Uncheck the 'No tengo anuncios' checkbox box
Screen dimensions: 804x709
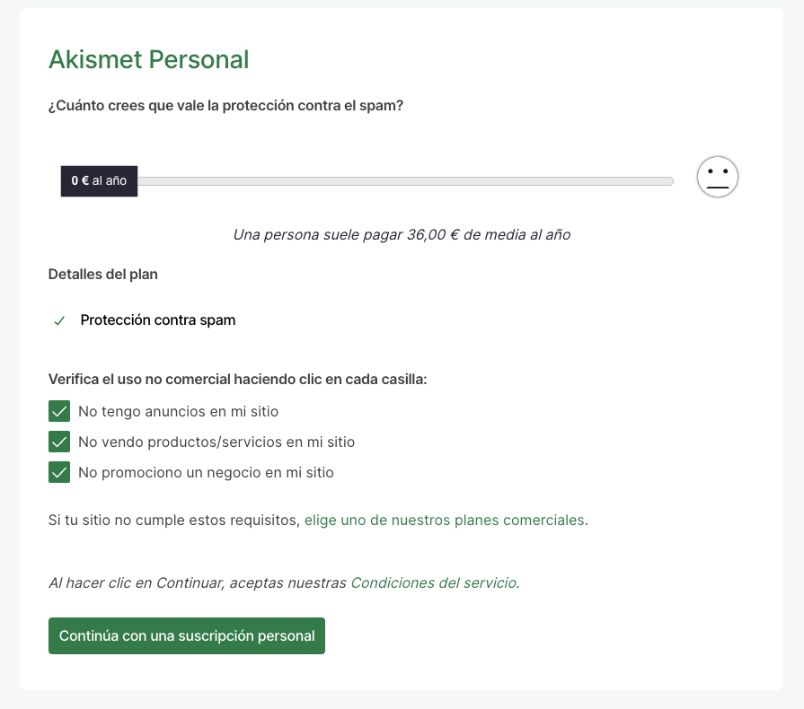click(x=59, y=412)
